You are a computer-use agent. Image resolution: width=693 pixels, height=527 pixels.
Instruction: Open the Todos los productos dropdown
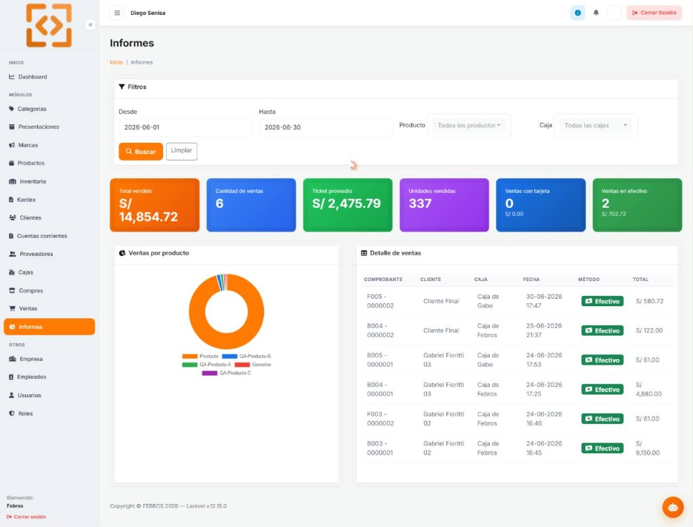tap(469, 126)
